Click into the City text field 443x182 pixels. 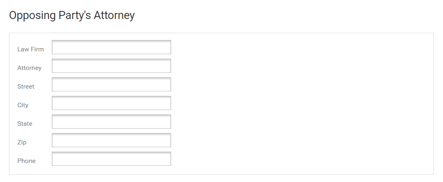point(111,103)
